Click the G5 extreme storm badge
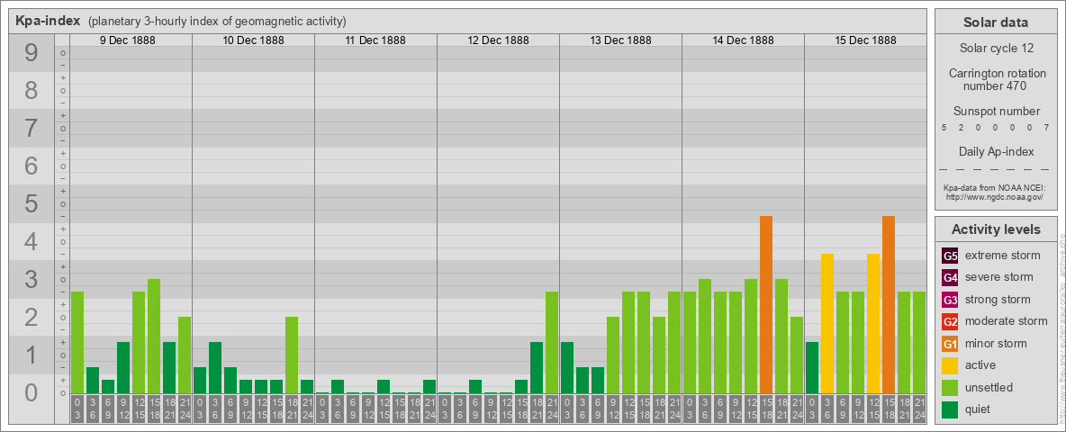This screenshot has height=432, width=1066. pyautogui.click(x=950, y=256)
